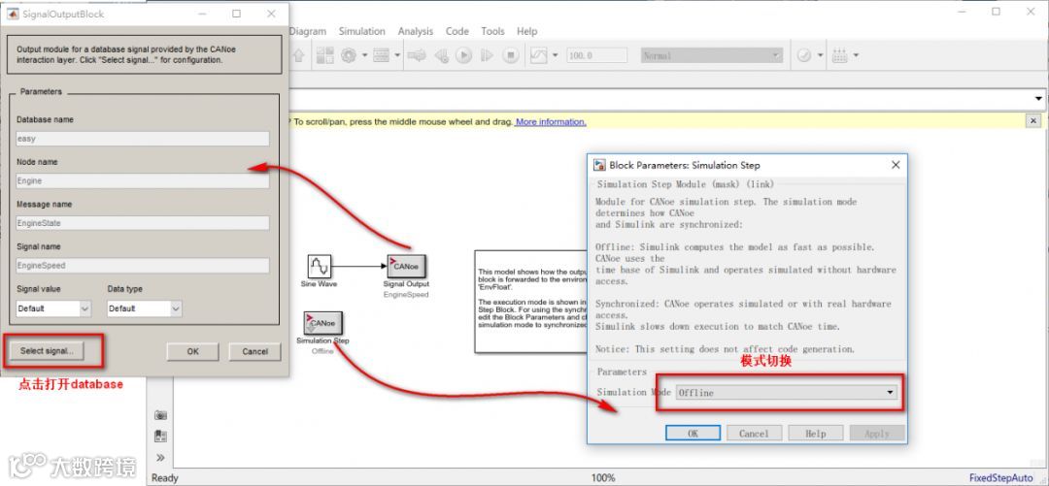1049x486 pixels.
Task: Click the Select signal... button
Action: (x=47, y=351)
